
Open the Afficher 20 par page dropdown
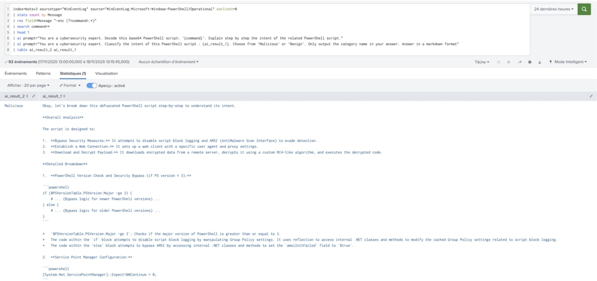coord(28,86)
